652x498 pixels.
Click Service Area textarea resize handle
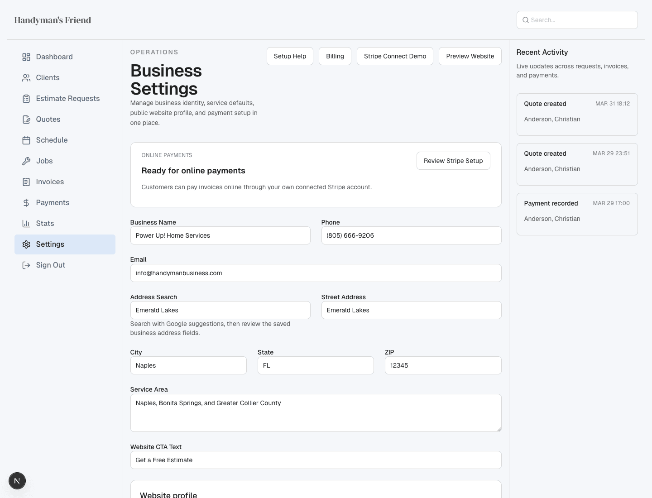point(499,429)
